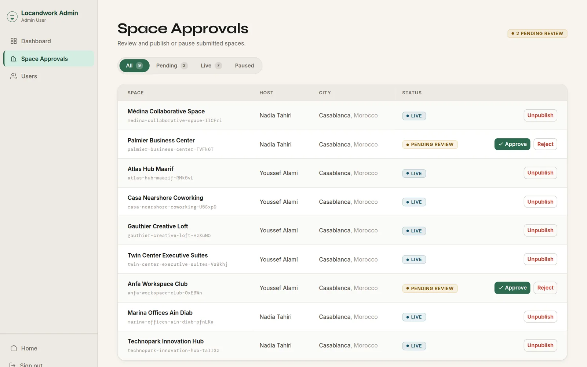Viewport: 587px width, 367px height.
Task: Click the Home house icon
Action: 14,348
